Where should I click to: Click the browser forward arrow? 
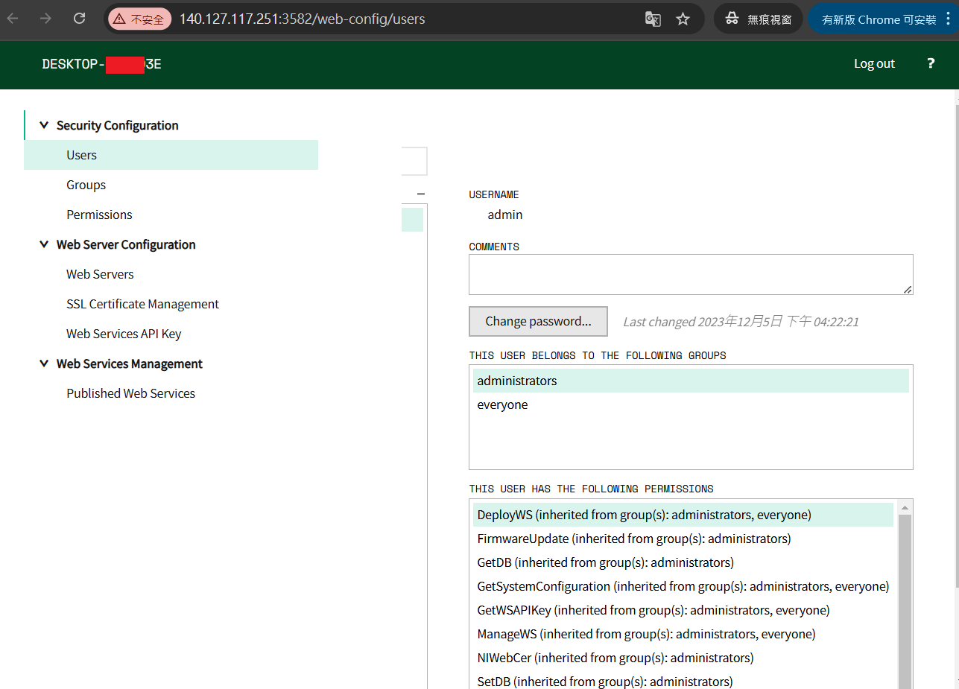(x=45, y=19)
